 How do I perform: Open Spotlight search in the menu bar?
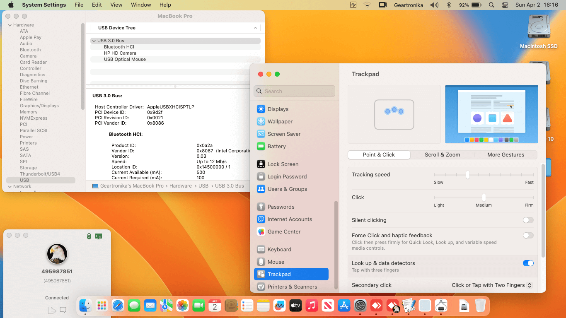point(491,5)
